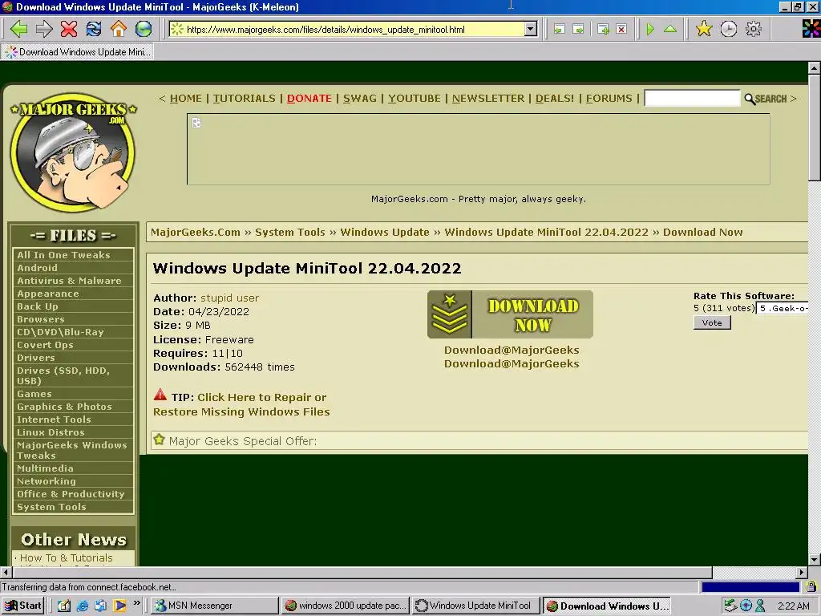Open MajorGeeks.Com breadcrumb link
The width and height of the screenshot is (821, 616).
tap(196, 233)
